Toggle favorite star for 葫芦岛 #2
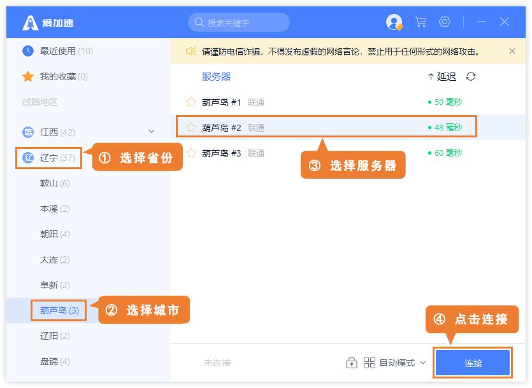 [x=191, y=127]
